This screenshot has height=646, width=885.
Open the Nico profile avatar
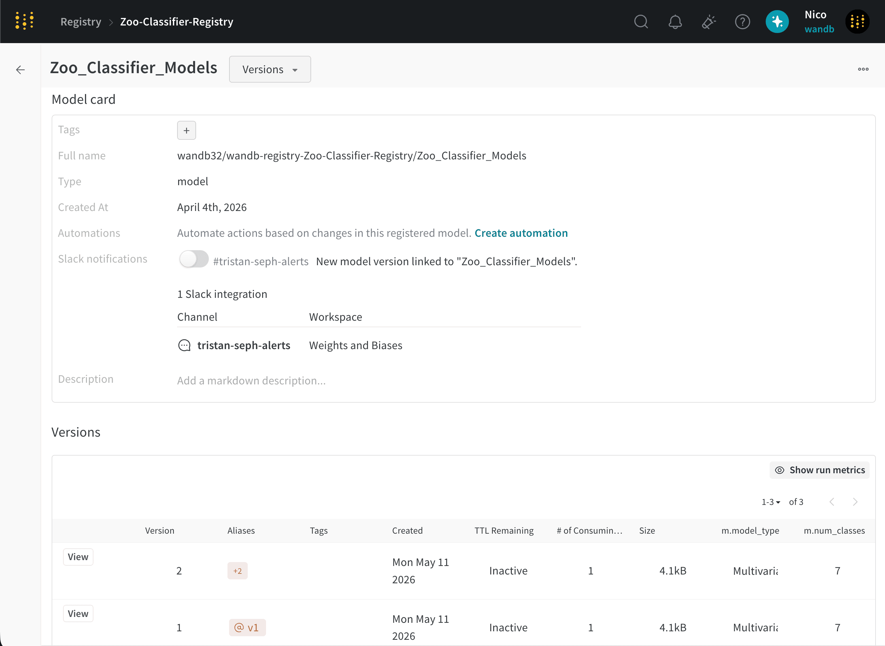(857, 22)
